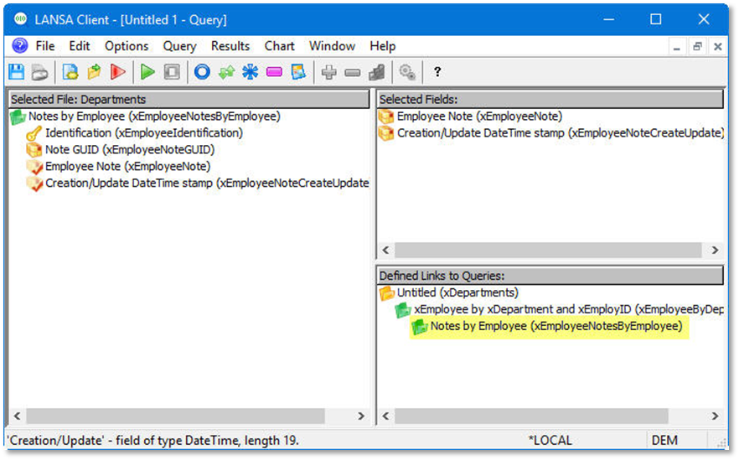Click the gray stairs toolbar icon
Viewport: 739px width, 460px height.
coord(376,72)
